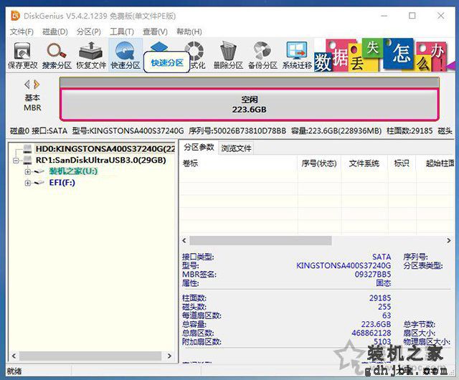Image resolution: width=459 pixels, height=380 pixels.
Task: Click the 序号(状态) column header
Action: click(319, 163)
